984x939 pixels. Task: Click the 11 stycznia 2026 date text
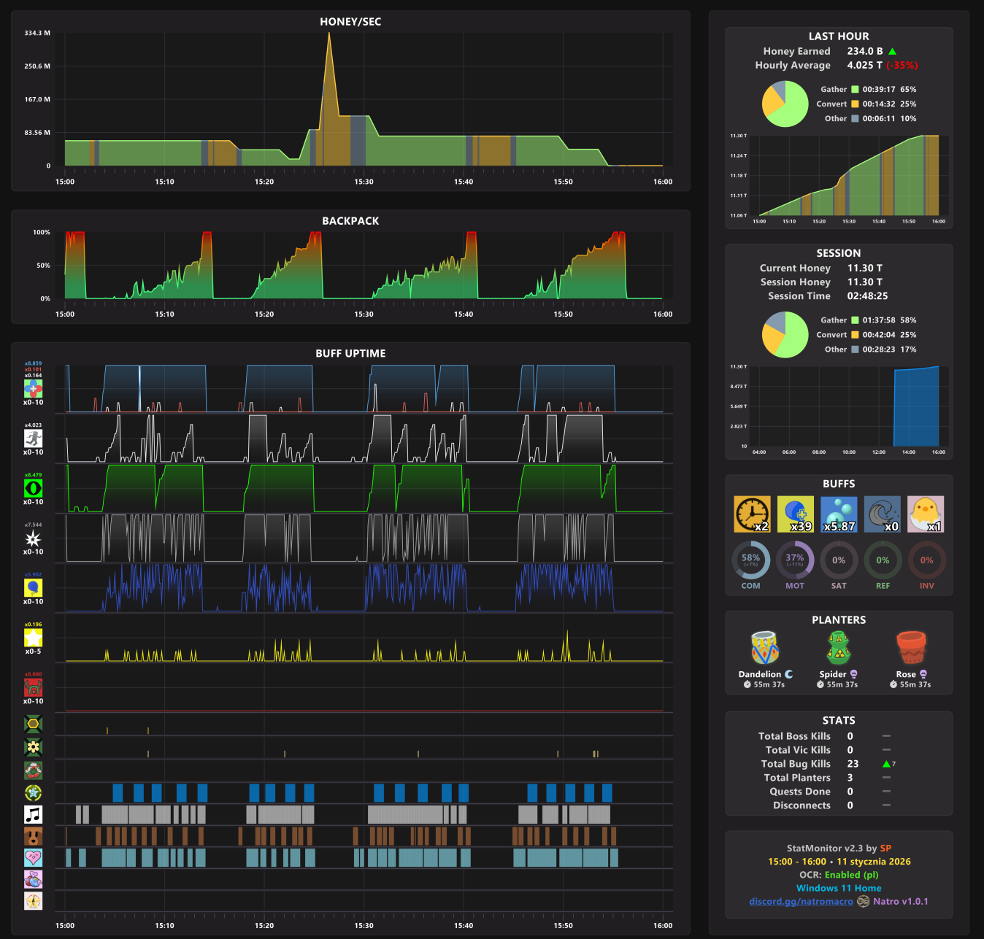(x=874, y=862)
